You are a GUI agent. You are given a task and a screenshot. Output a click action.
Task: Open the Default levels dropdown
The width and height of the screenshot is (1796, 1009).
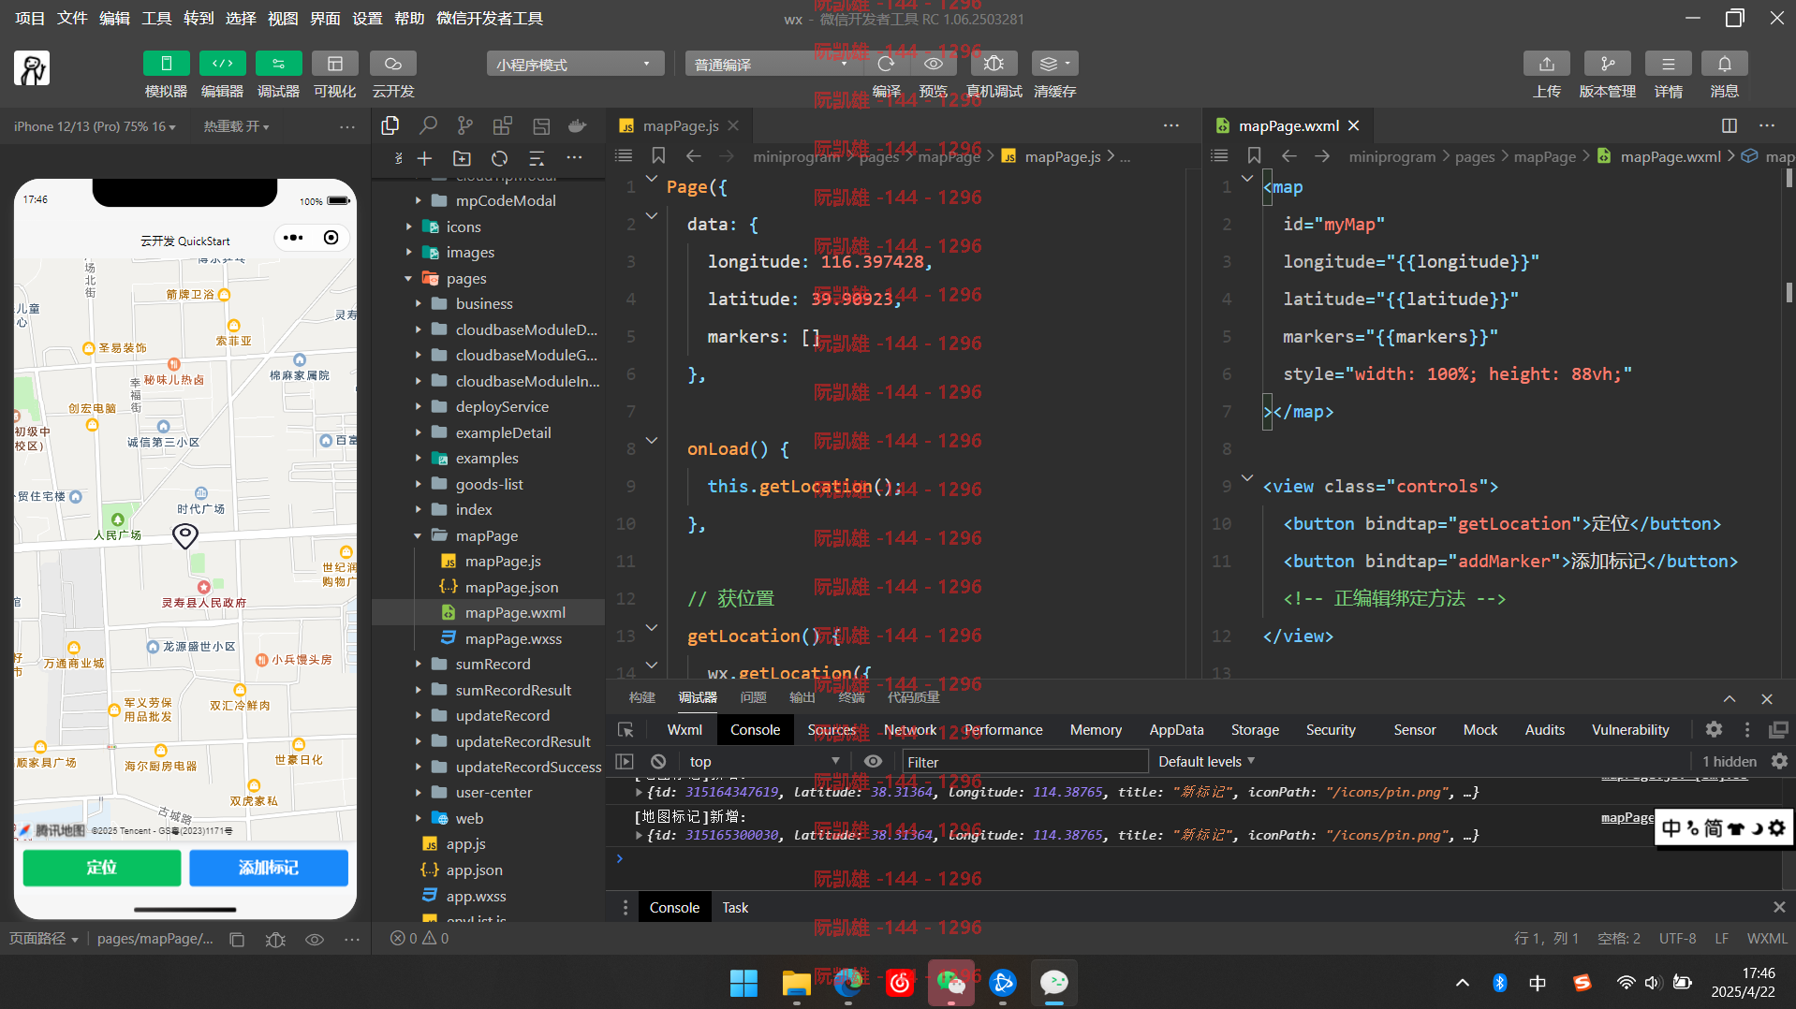point(1206,762)
